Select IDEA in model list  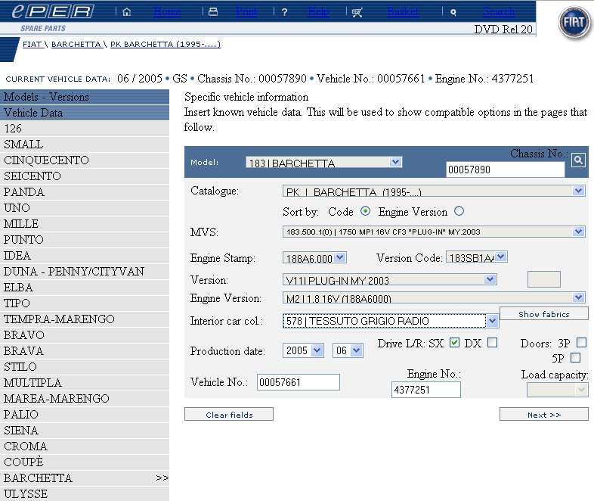[x=85, y=256]
